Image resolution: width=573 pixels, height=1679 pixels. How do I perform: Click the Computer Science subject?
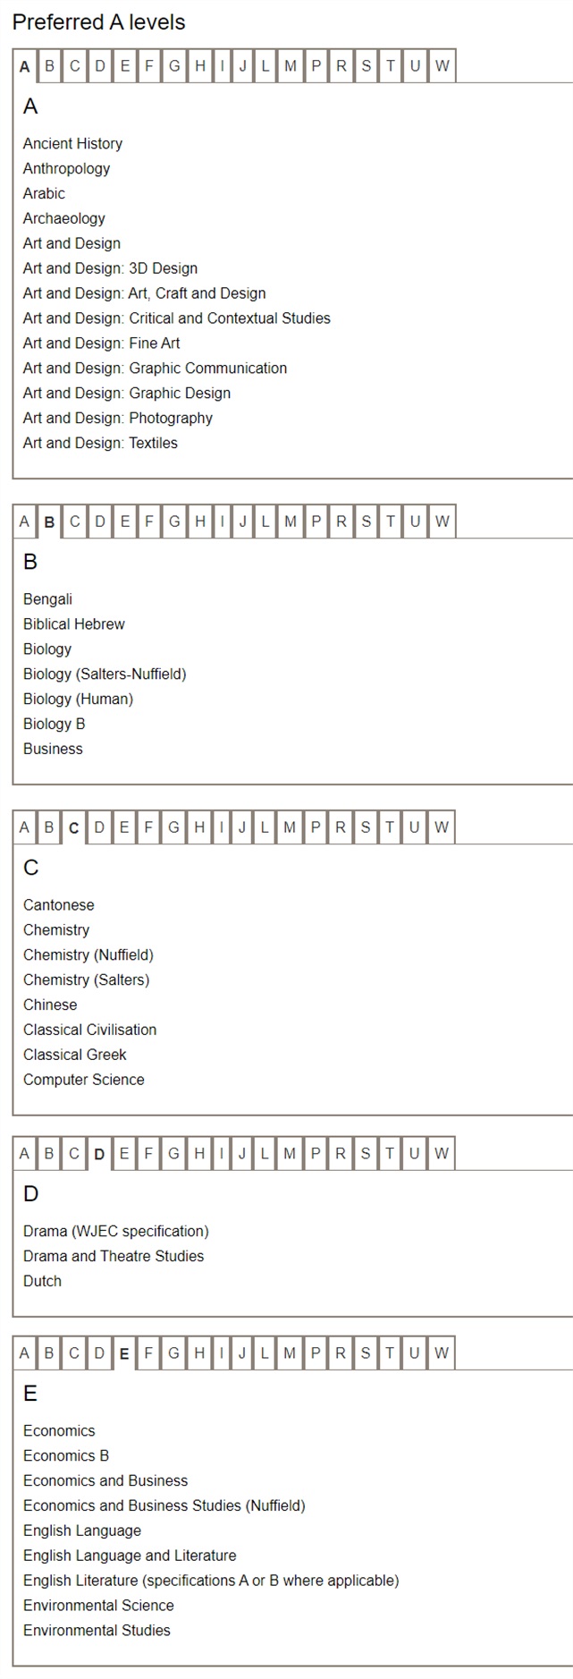[84, 1081]
